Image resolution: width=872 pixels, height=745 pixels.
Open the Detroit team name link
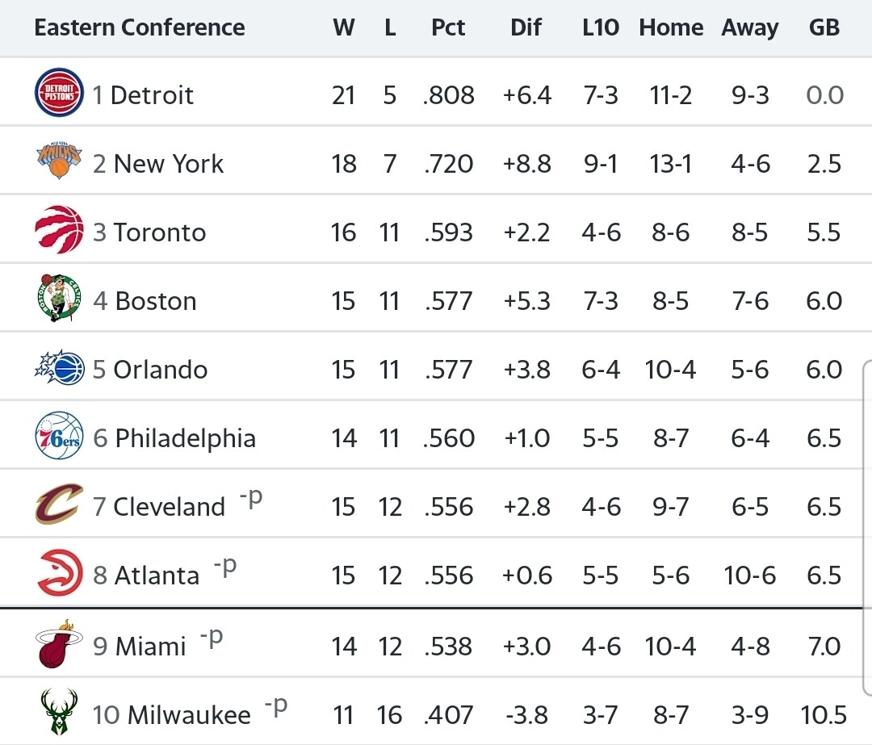tap(152, 95)
